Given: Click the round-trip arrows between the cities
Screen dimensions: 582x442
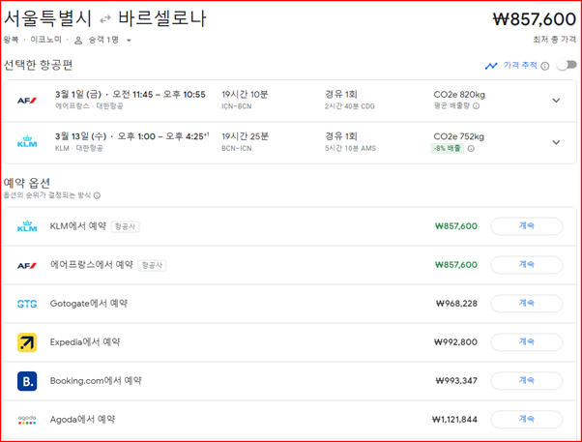Looking at the screenshot, I should pyautogui.click(x=105, y=18).
